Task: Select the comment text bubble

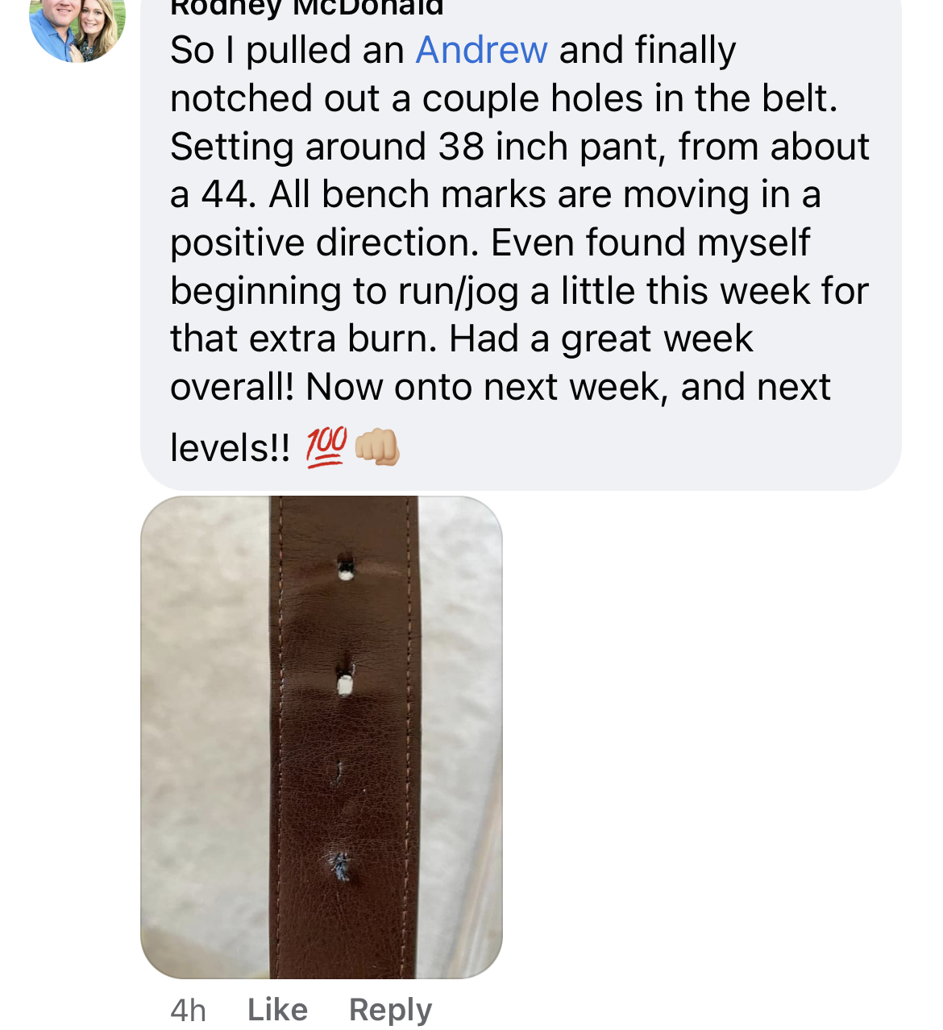Action: point(521,242)
